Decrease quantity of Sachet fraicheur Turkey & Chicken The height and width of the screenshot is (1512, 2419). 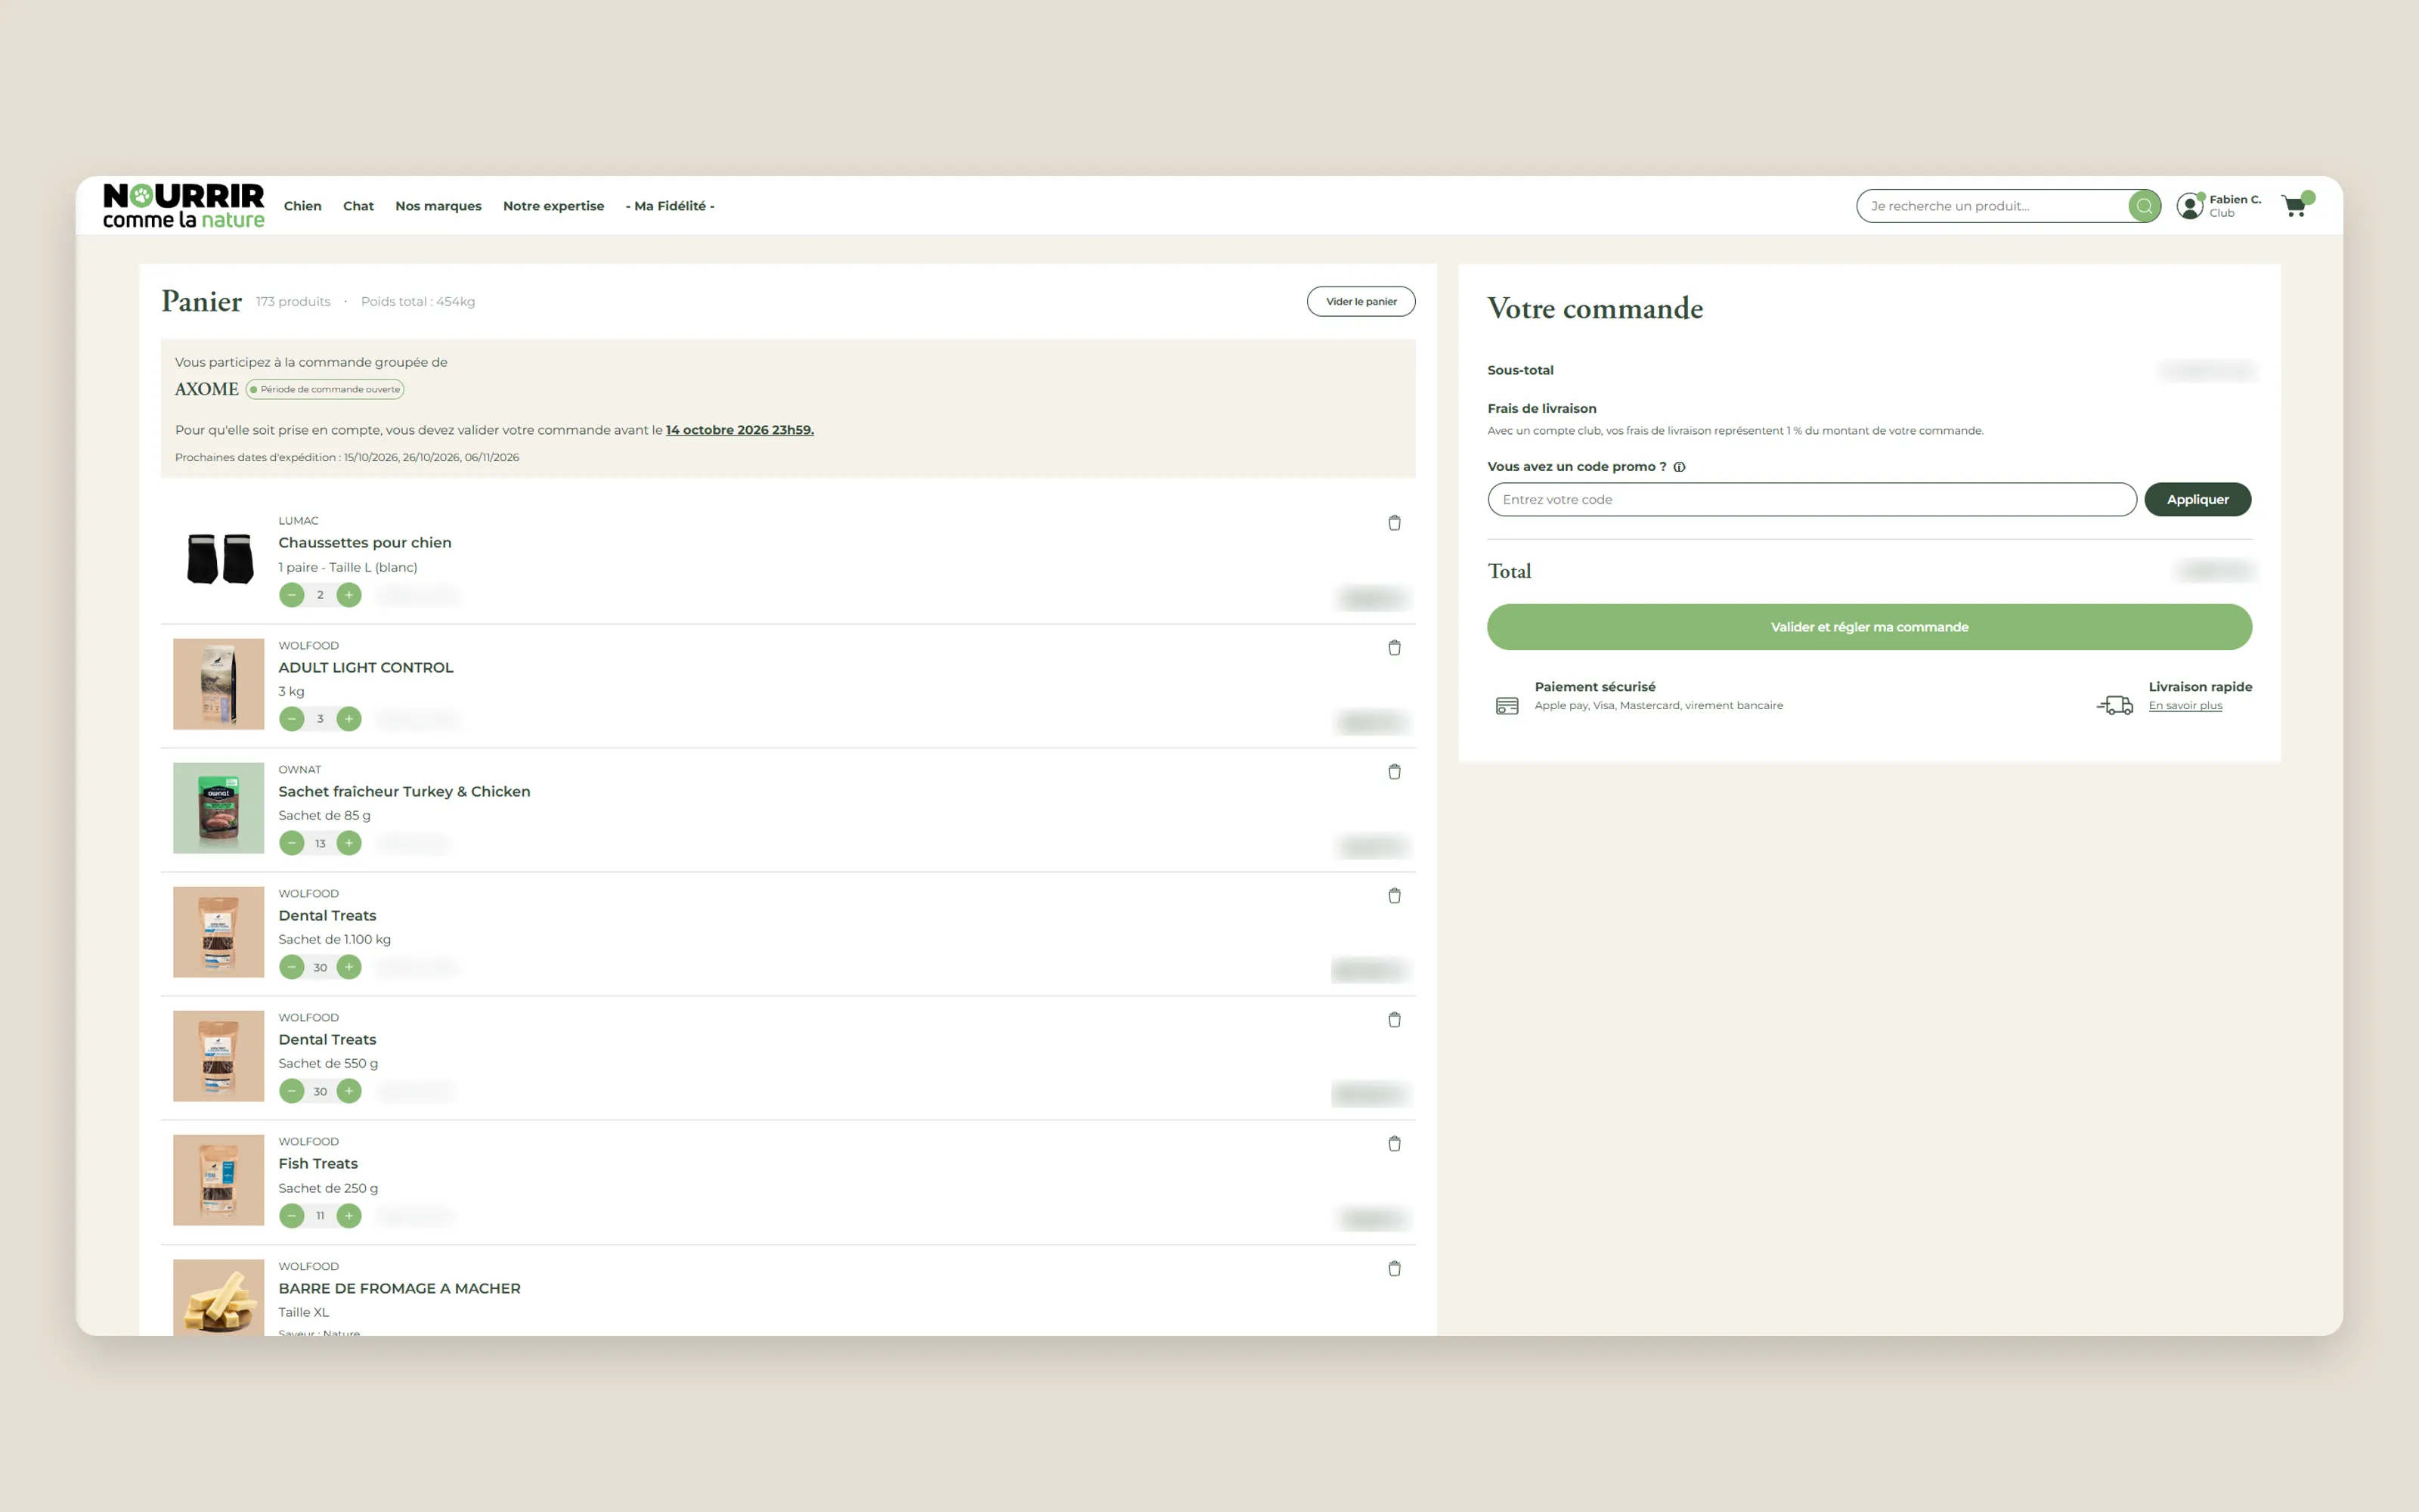(x=292, y=843)
